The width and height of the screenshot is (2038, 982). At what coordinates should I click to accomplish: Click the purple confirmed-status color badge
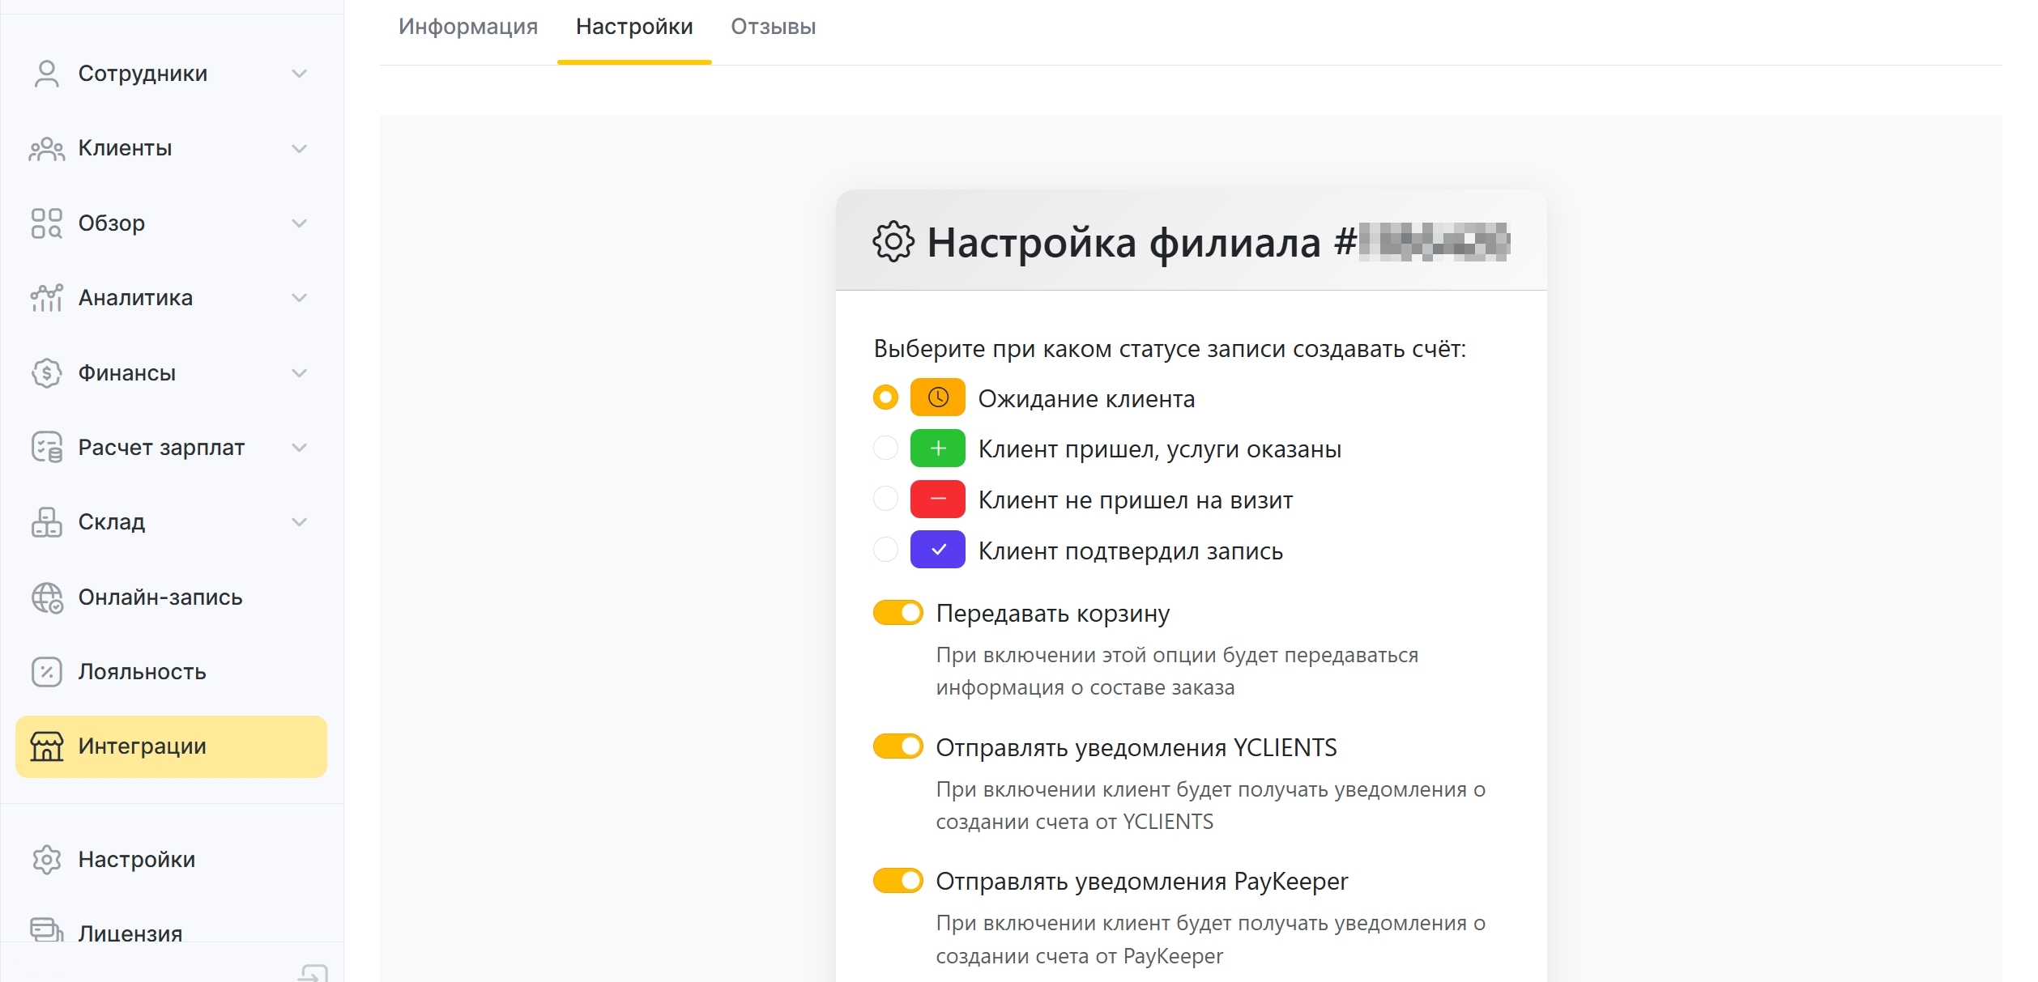(937, 550)
